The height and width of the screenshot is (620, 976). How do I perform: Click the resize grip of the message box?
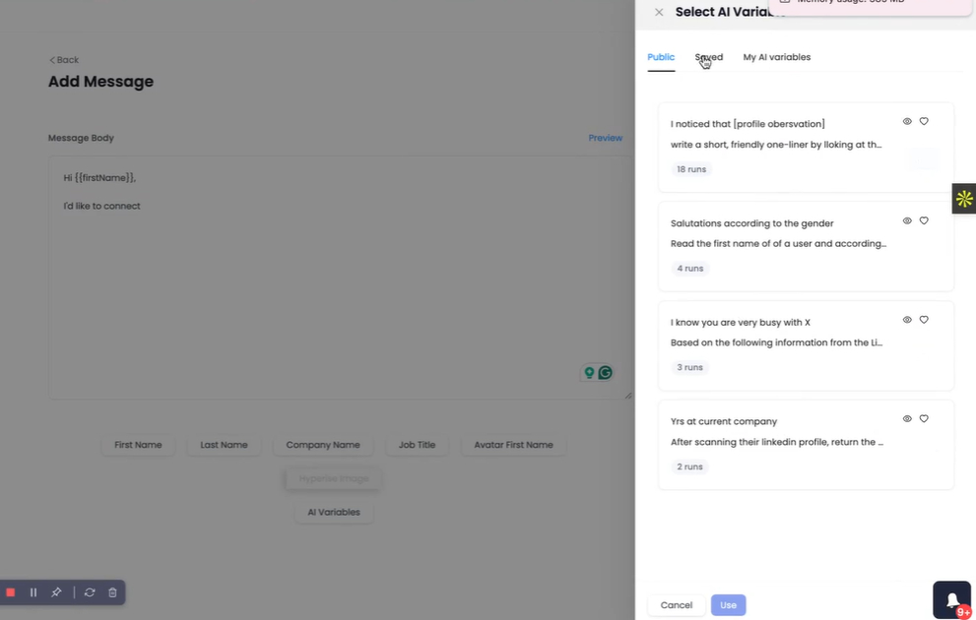coord(628,395)
